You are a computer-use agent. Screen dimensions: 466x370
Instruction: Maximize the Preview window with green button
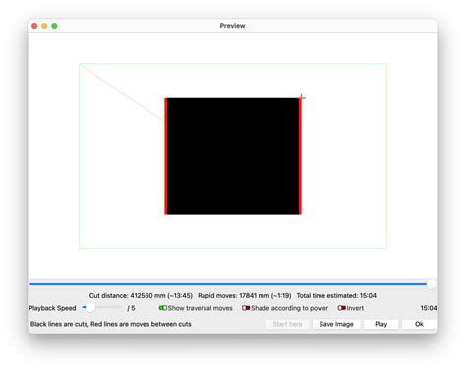pyautogui.click(x=54, y=26)
